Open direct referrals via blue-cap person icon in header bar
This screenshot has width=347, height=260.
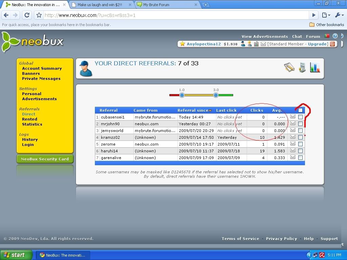[243, 44]
